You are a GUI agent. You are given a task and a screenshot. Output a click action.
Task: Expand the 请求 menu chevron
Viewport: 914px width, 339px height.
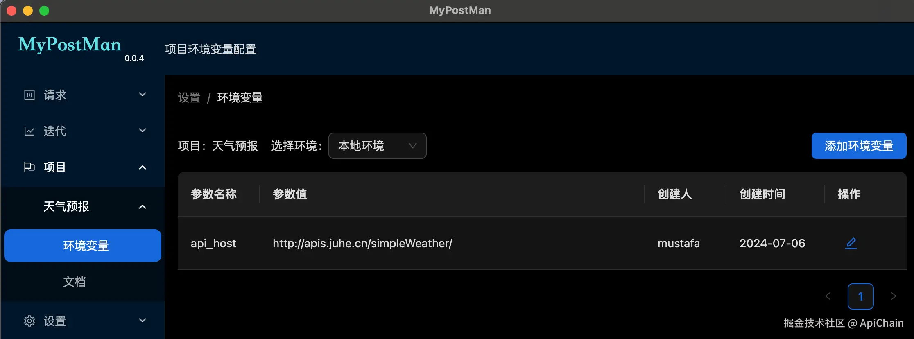(x=143, y=95)
